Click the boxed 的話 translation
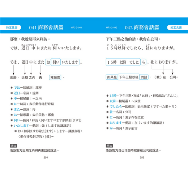Screen dimensions: 188x181 [144, 77]
